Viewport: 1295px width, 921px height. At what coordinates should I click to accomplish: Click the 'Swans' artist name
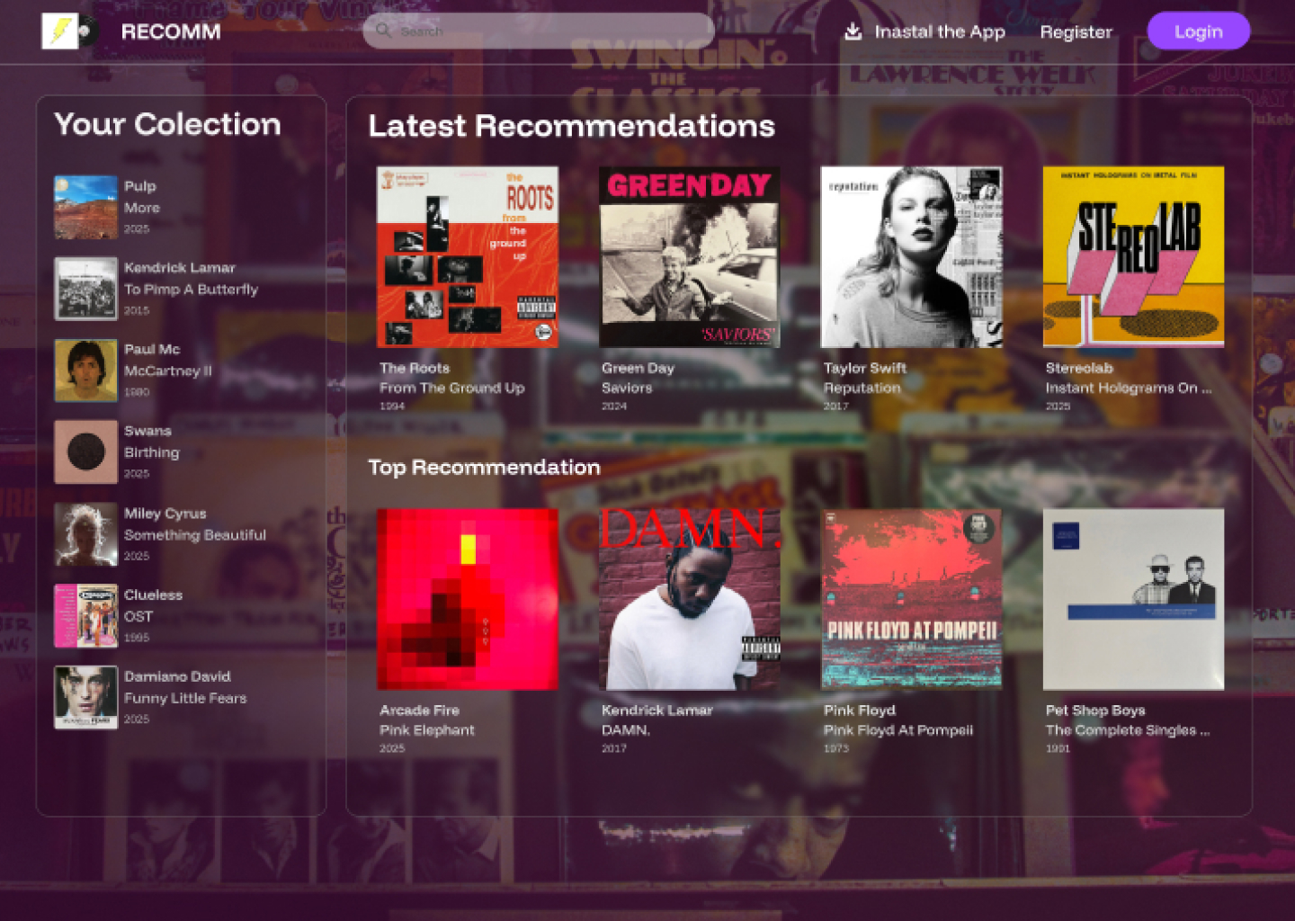tap(147, 432)
